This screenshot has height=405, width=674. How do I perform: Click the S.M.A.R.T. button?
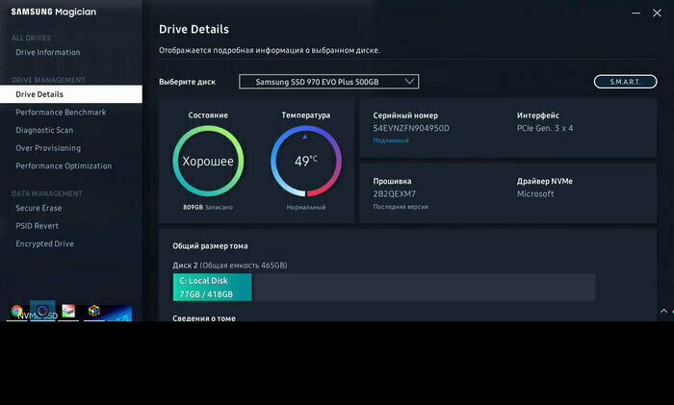click(x=625, y=82)
